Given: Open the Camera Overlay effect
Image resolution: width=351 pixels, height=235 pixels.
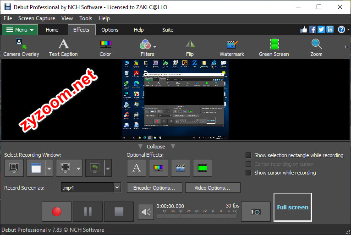Looking at the screenshot, I should pyautogui.click(x=21, y=47).
